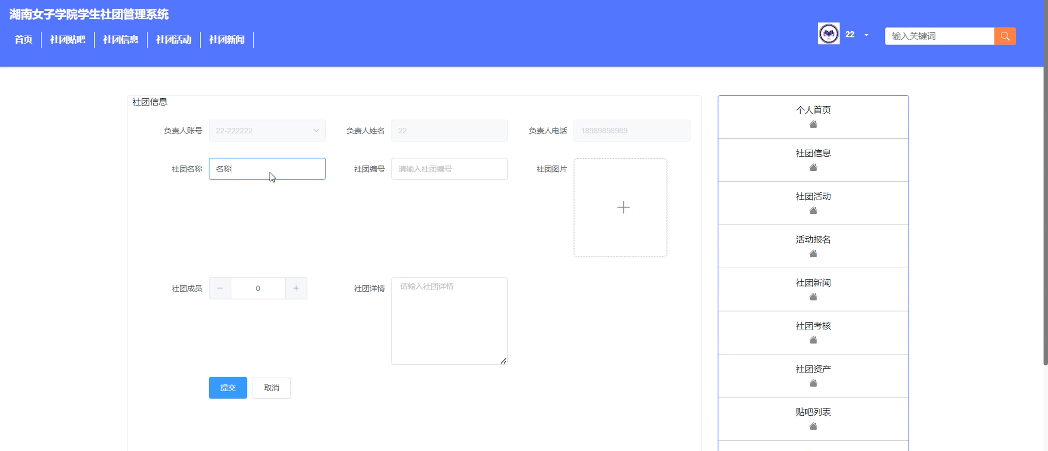Click the textarea resize handle corner

(x=504, y=361)
